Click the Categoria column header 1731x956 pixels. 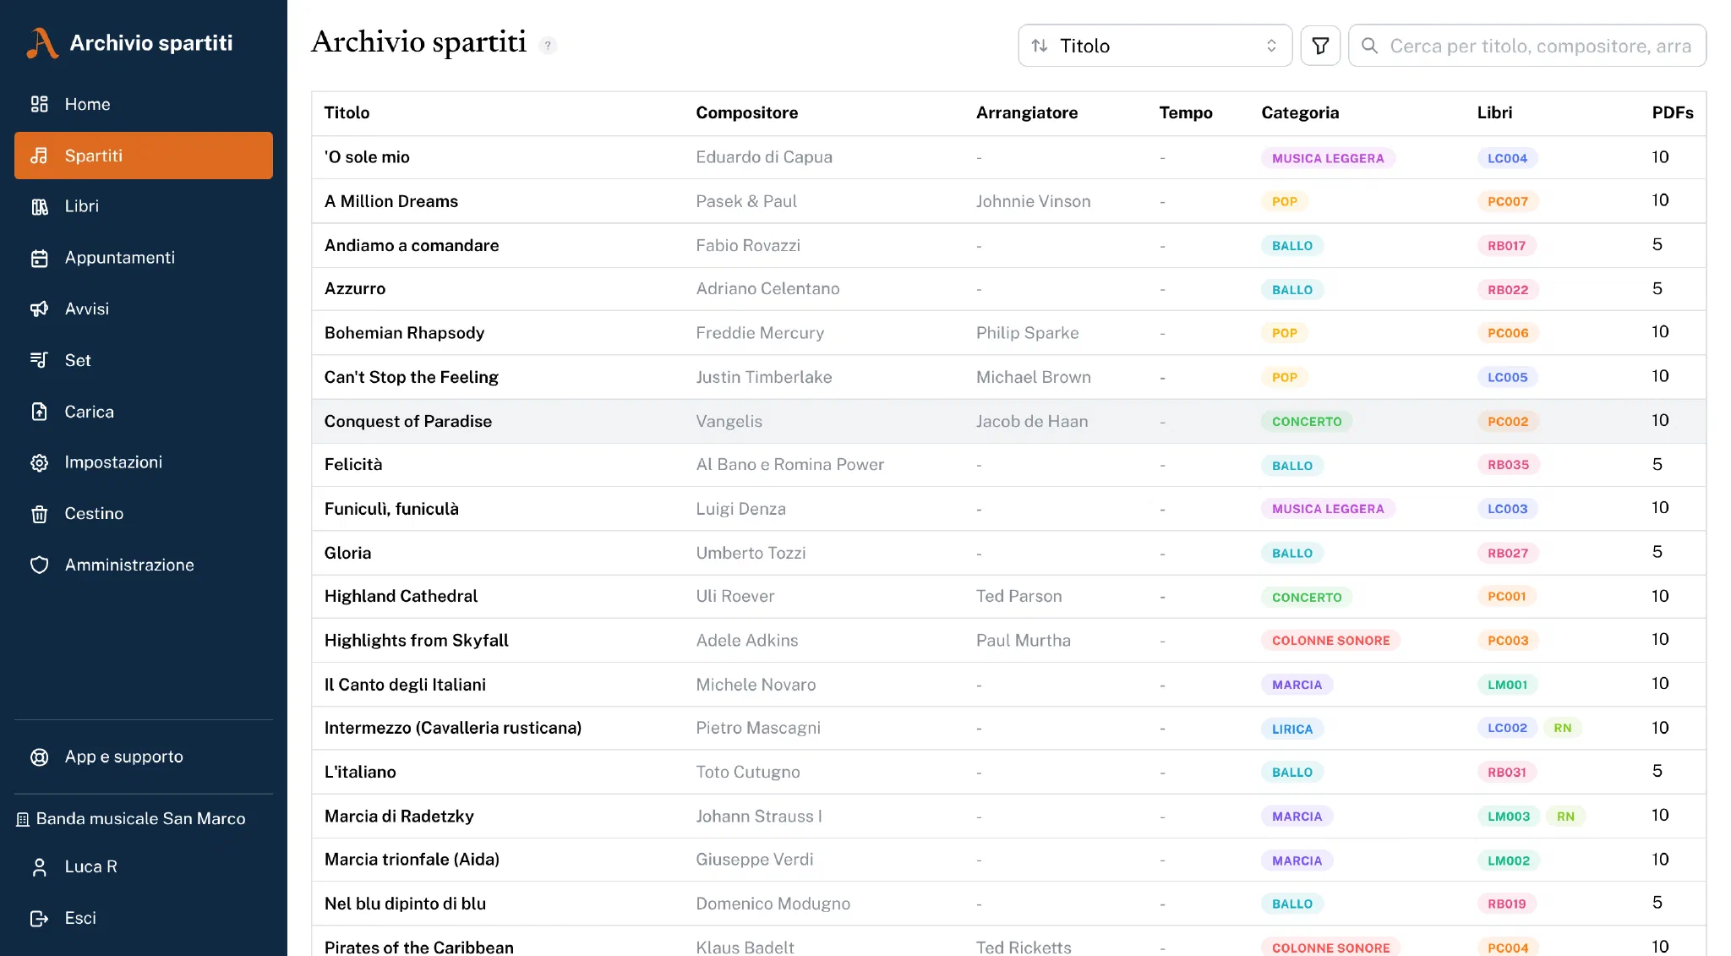(1299, 112)
